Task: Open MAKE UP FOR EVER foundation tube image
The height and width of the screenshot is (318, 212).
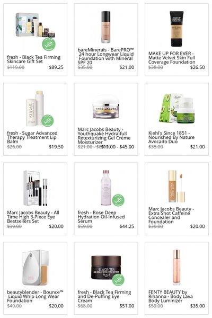Action: point(176,29)
